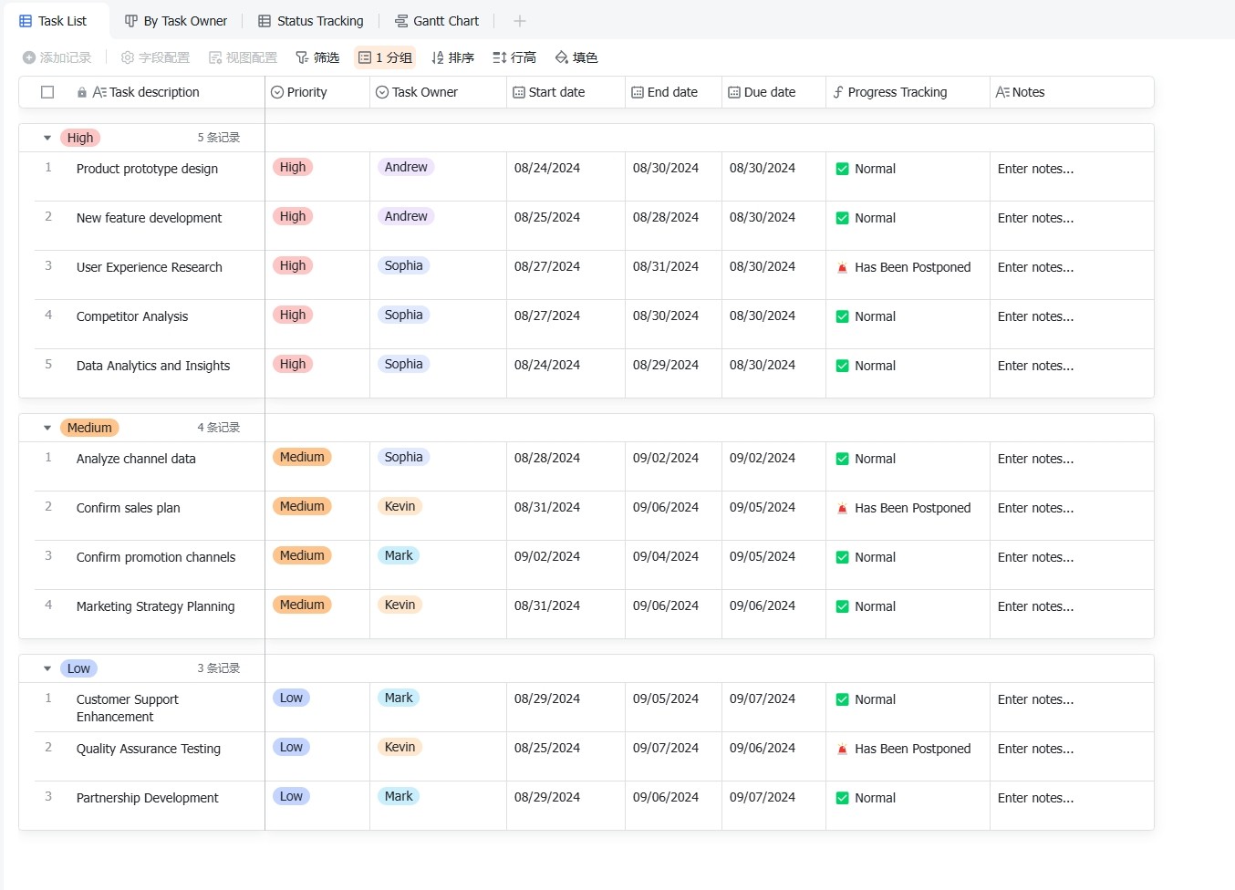
Task: Click start date 09/02/2024 for Confirm promotion channels
Action: point(547,556)
